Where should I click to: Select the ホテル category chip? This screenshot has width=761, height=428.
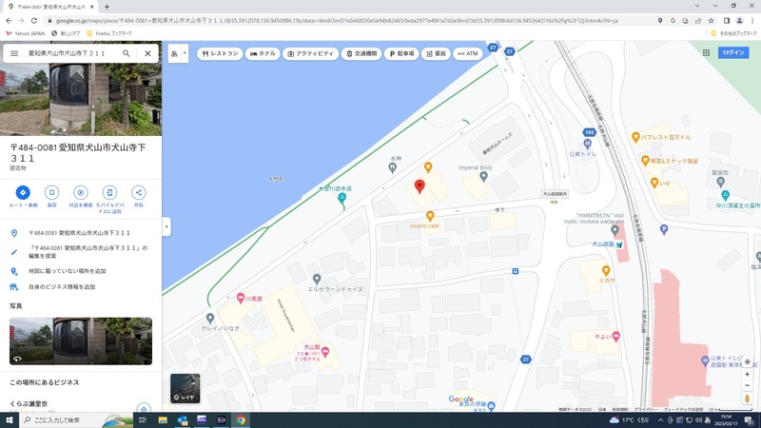click(263, 54)
